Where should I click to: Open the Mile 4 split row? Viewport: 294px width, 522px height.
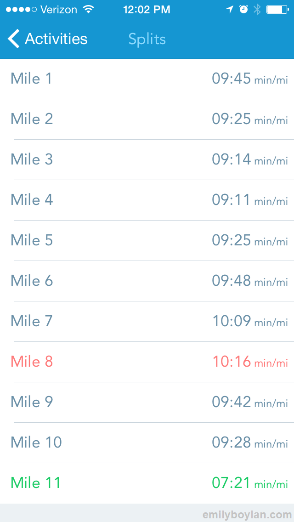coord(147,200)
